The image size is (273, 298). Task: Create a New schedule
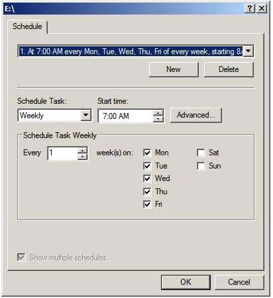click(x=174, y=69)
